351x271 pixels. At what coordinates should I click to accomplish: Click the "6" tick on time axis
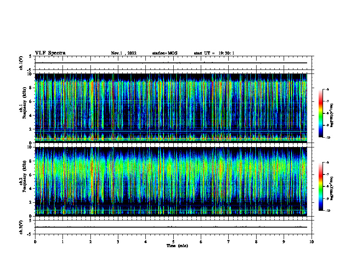click(201, 242)
